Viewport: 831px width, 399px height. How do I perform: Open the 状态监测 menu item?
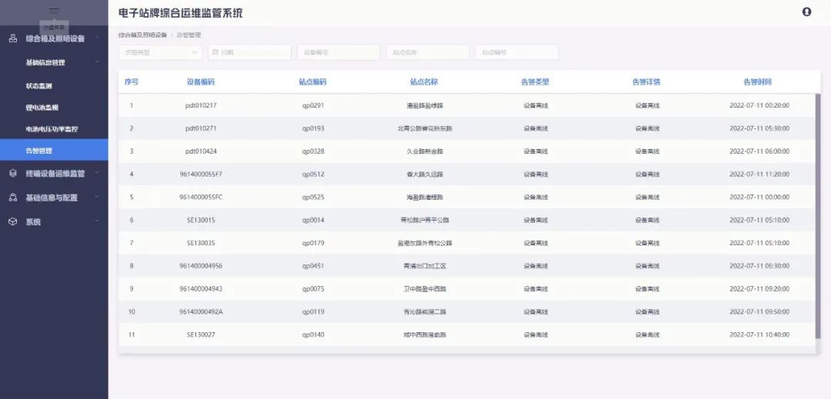point(39,86)
